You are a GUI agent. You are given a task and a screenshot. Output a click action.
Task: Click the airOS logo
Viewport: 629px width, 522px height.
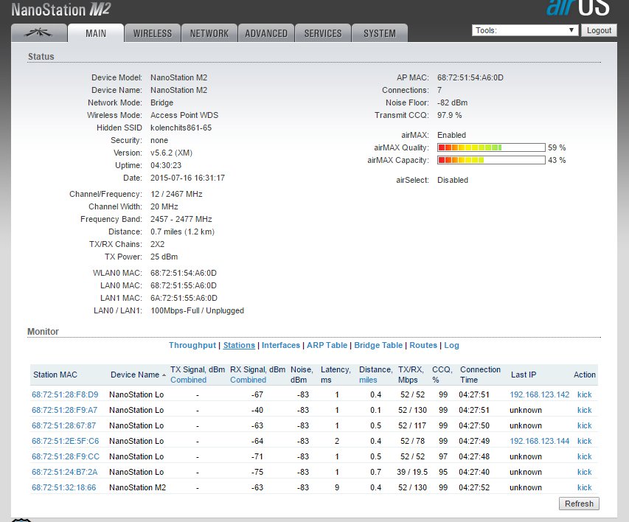pyautogui.click(x=577, y=7)
